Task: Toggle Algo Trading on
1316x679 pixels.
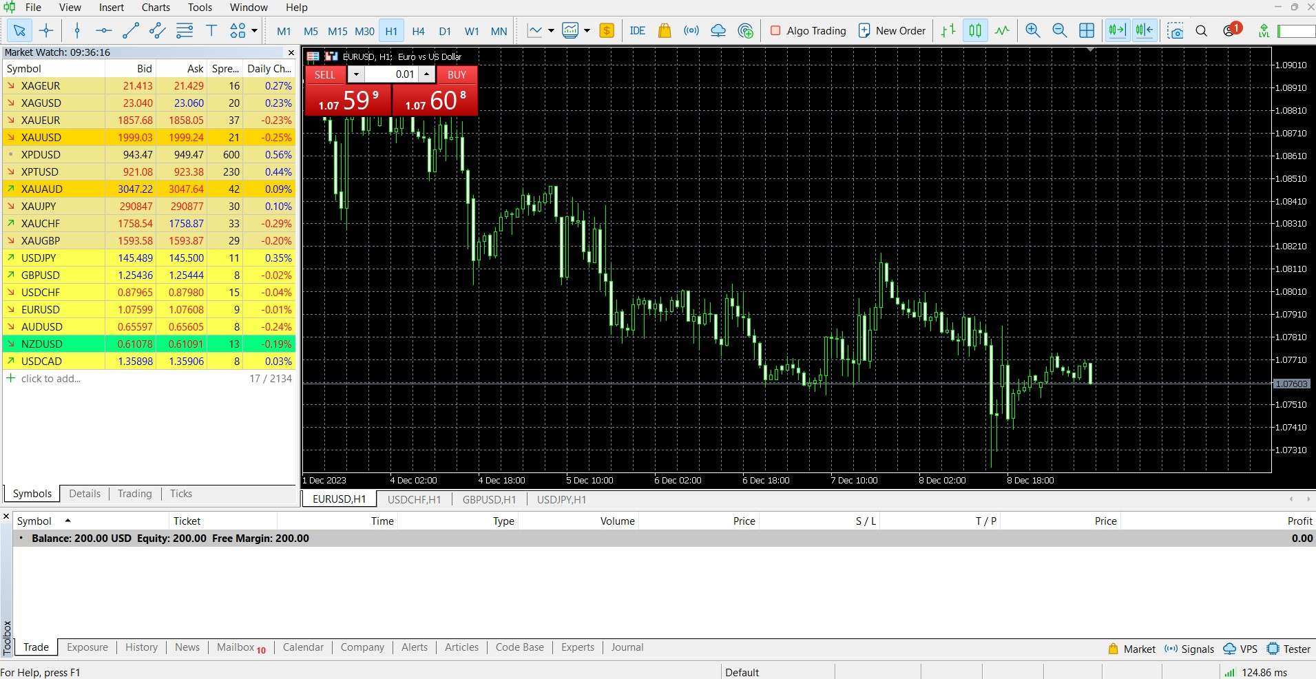Action: tap(808, 30)
